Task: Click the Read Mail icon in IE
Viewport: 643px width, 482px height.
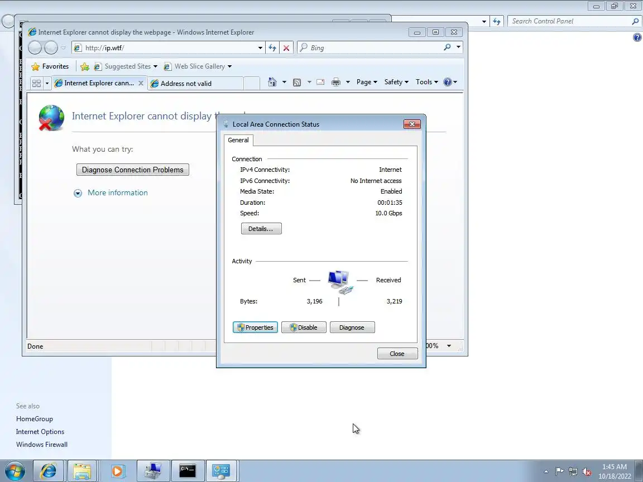Action: tap(321, 83)
